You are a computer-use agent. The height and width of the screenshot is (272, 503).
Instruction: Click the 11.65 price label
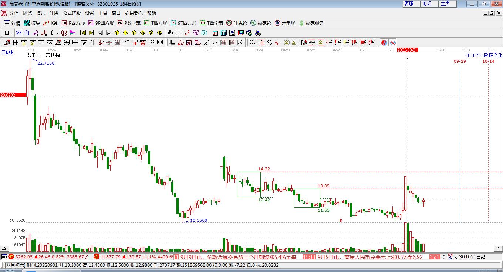click(324, 210)
